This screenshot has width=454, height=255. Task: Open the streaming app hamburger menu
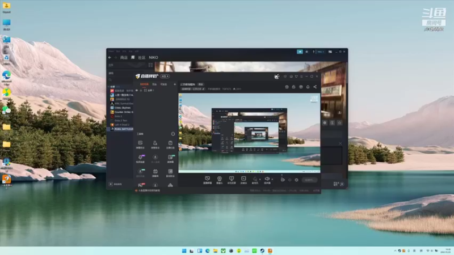301,76
